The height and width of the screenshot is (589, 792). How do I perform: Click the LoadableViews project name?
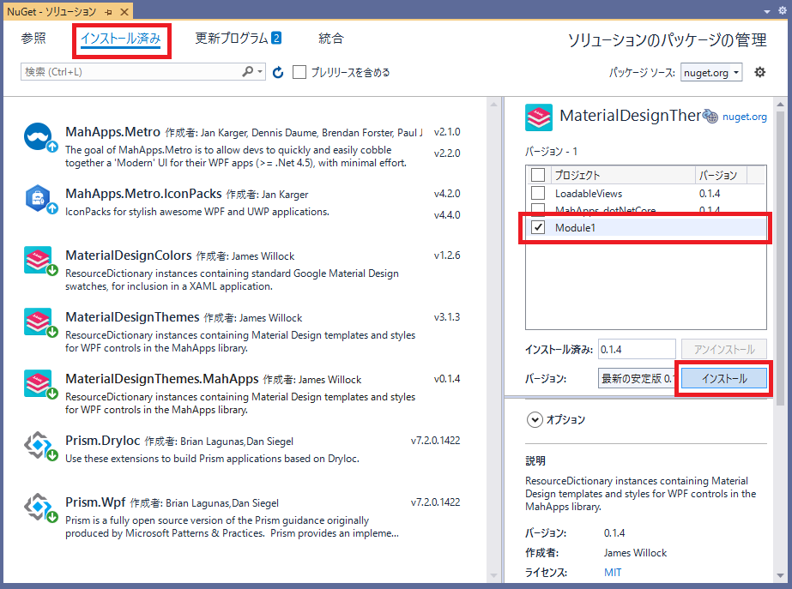click(x=589, y=193)
